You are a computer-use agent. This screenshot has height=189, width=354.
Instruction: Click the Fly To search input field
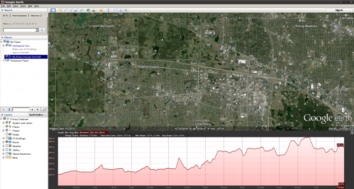19,30
